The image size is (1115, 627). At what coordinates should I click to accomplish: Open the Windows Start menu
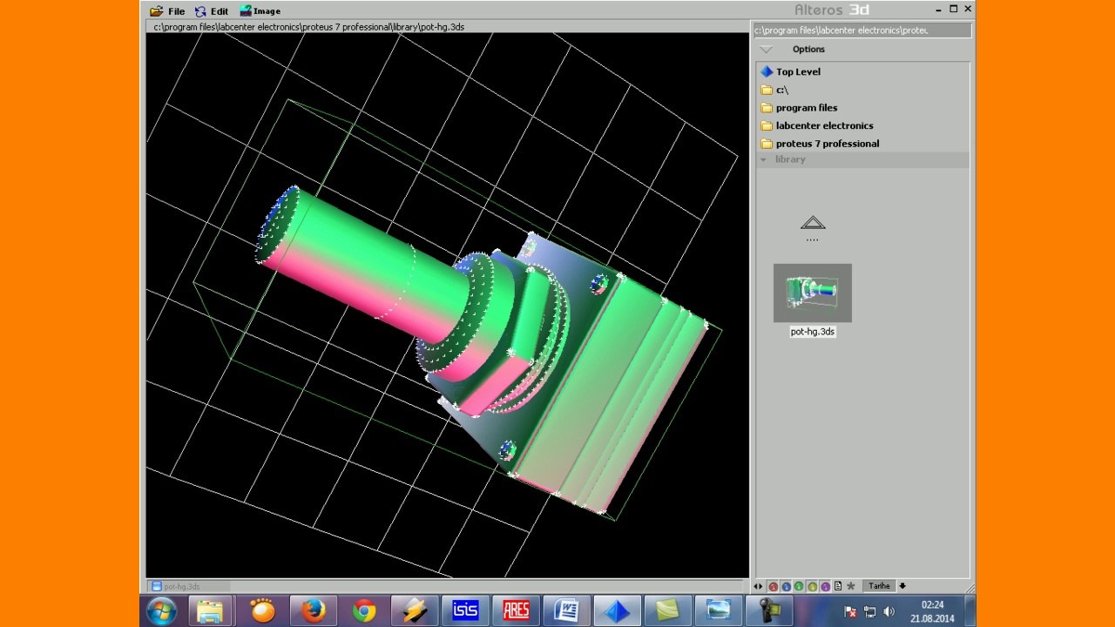161,611
